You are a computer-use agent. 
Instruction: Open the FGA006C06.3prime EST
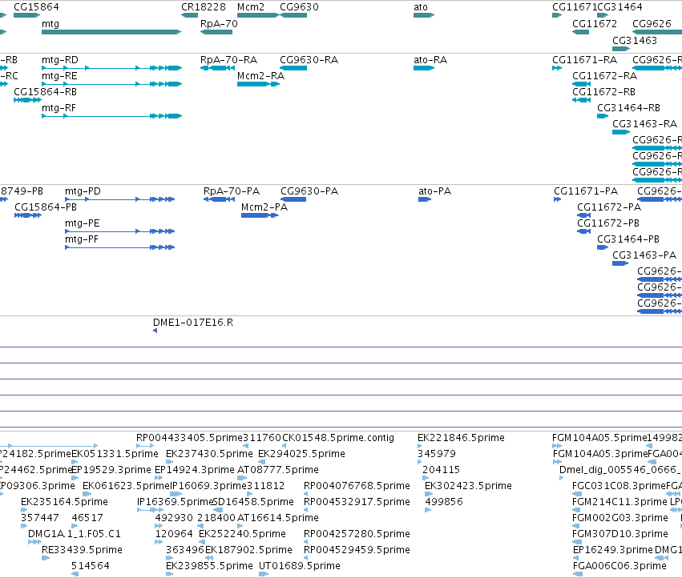pos(577,574)
